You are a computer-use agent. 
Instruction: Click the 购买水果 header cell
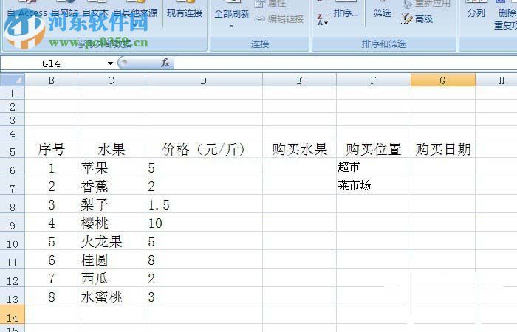tap(299, 149)
